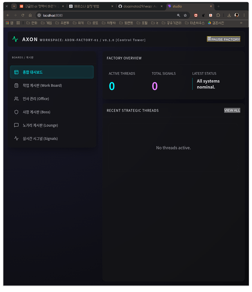Reload the page with refresh button
252x292 pixels.
tap(23, 15)
